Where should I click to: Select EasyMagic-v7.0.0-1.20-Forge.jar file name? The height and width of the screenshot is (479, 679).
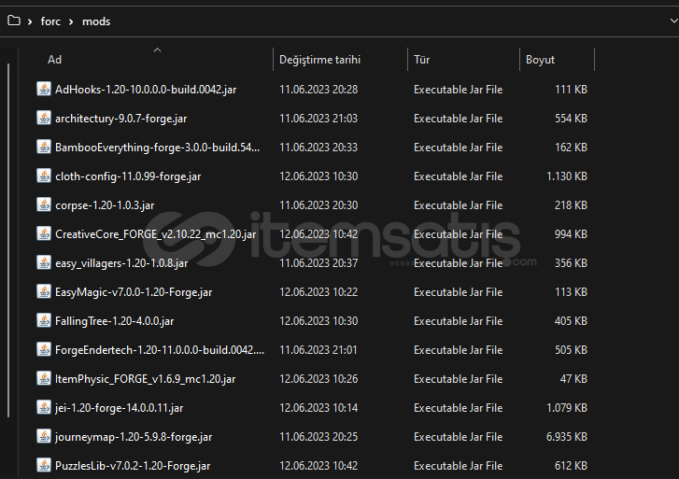(134, 292)
